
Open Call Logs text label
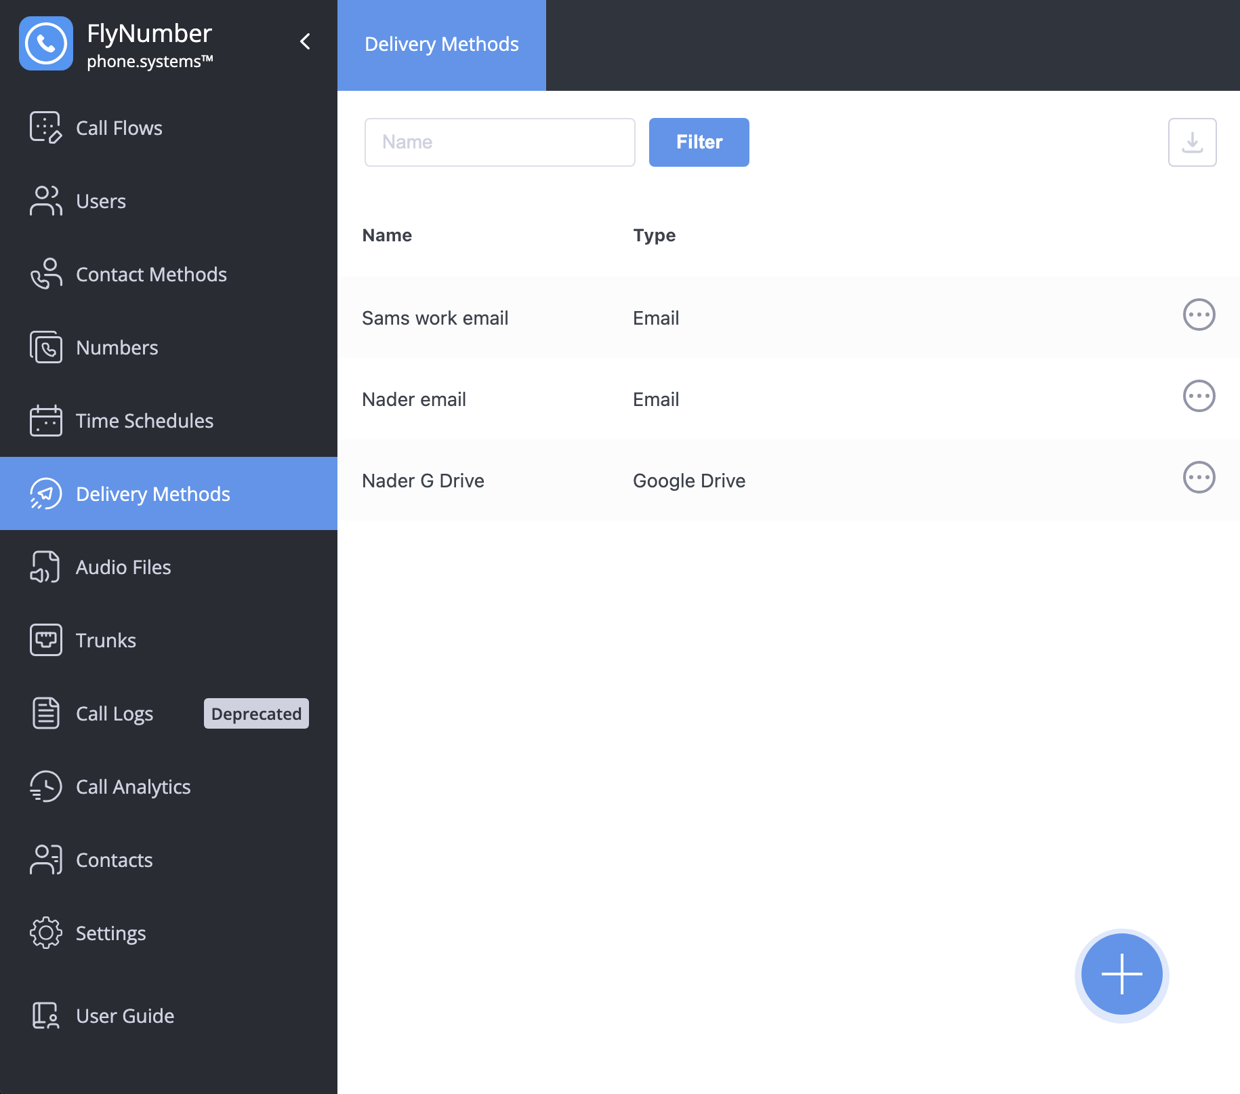pos(115,714)
